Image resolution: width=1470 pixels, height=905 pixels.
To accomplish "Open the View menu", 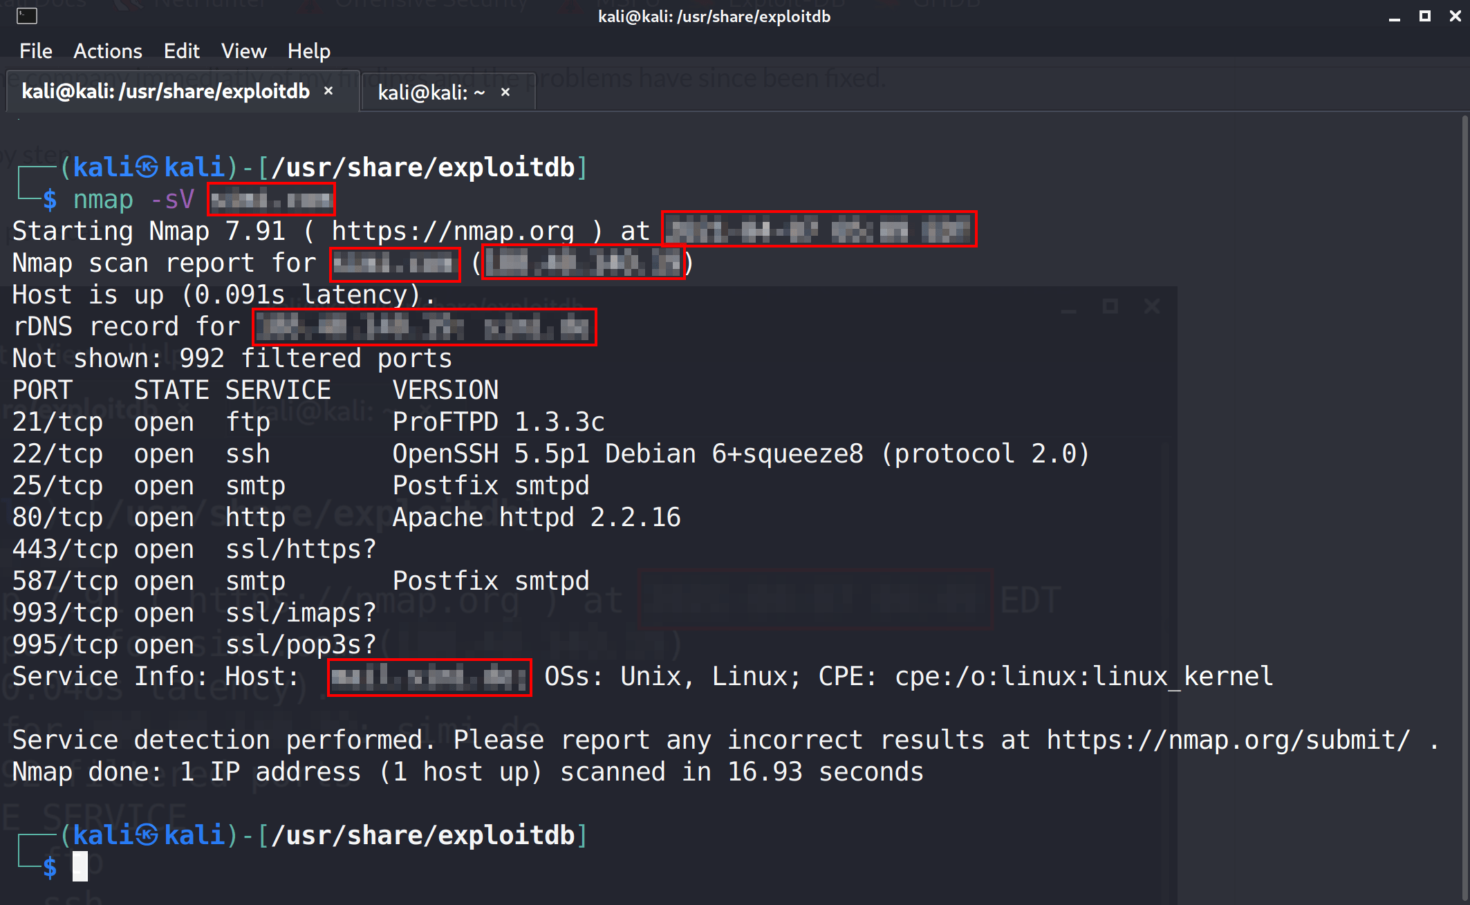I will click(x=243, y=51).
